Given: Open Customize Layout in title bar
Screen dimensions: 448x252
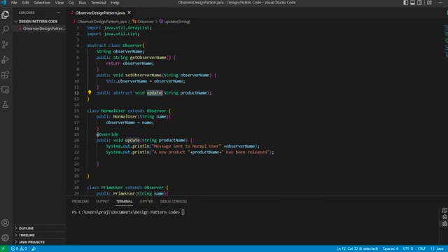Looking at the screenshot, I should 429,3.
